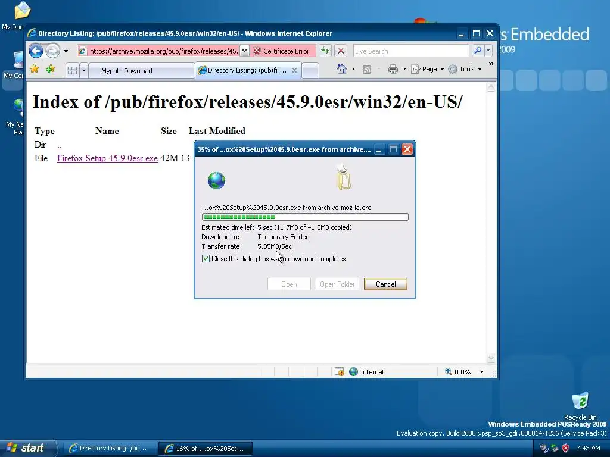The height and width of the screenshot is (457, 610).
Task: Click the Home page icon
Action: [x=341, y=69]
